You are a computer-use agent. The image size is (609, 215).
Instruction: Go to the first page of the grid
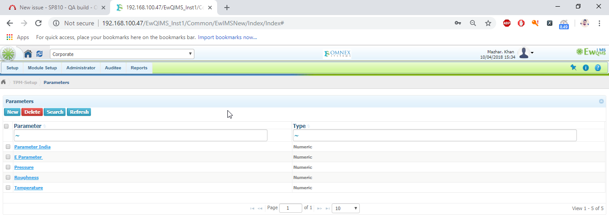[252, 208]
